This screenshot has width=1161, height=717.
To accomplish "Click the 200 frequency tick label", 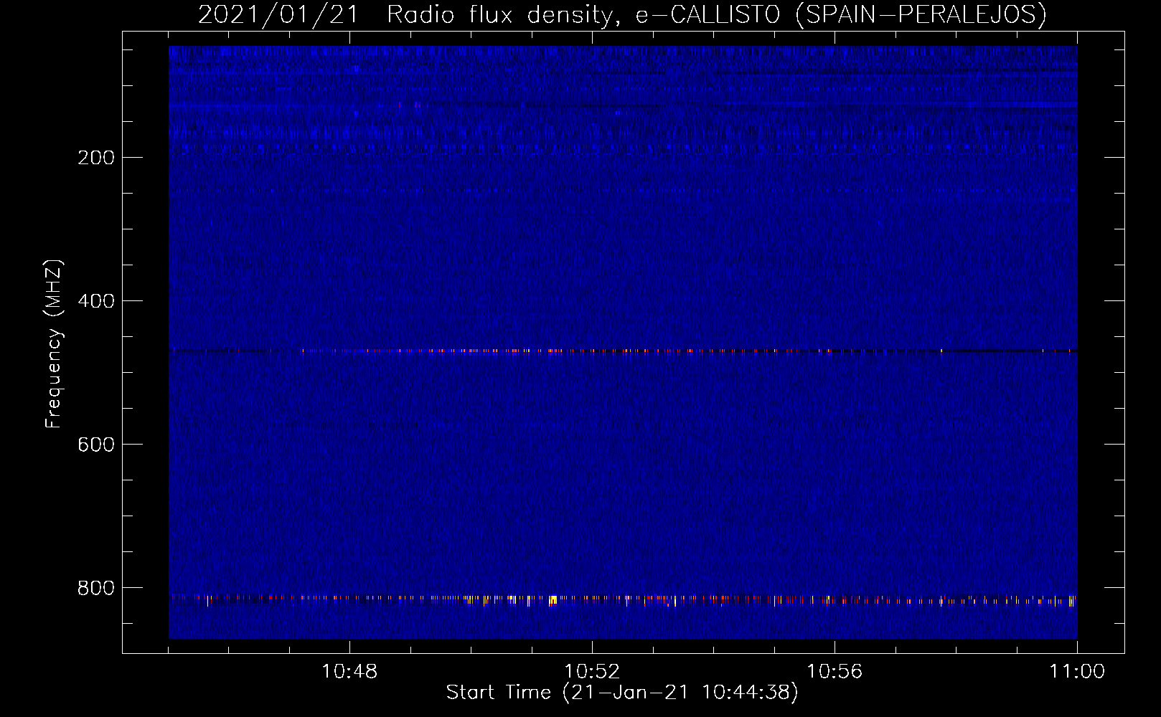I will [96, 158].
